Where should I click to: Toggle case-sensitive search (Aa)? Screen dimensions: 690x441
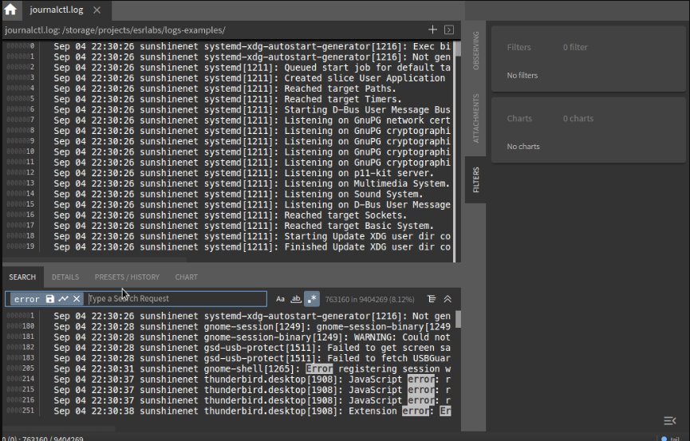tap(280, 299)
